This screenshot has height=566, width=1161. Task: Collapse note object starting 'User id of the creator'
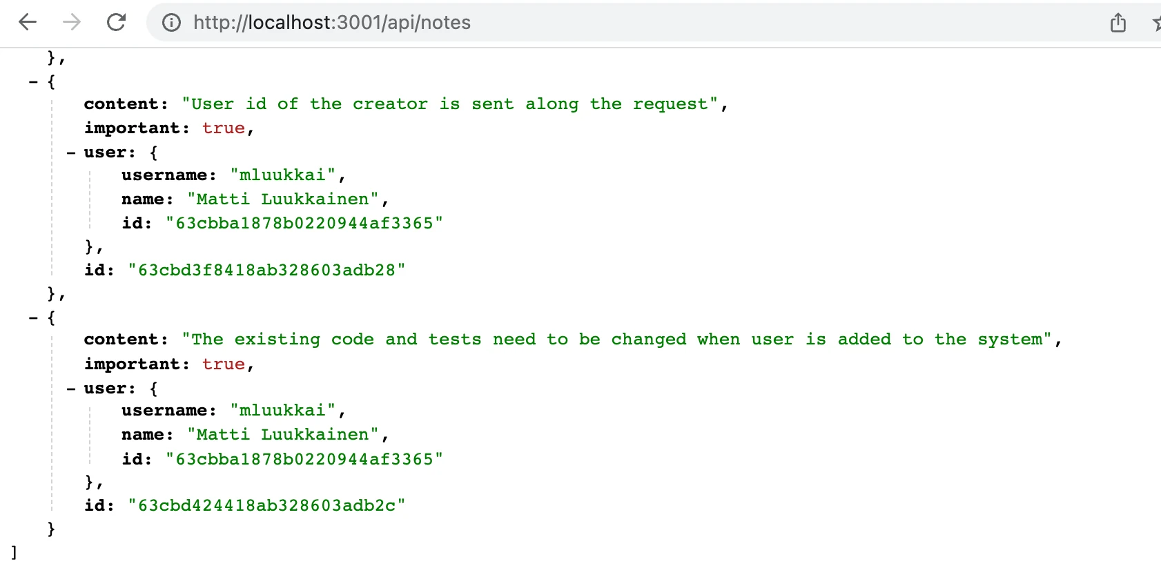[33, 82]
